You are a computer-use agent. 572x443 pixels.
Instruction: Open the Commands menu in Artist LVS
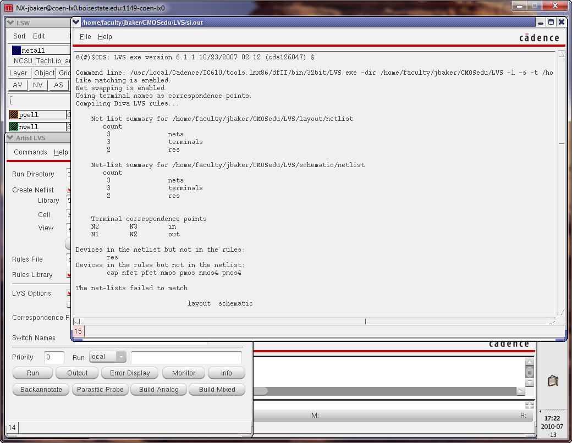(30, 152)
